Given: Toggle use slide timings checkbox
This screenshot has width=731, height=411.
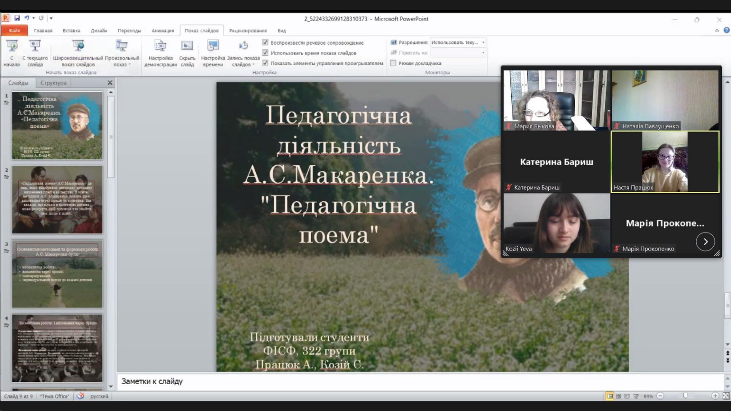Looking at the screenshot, I should click(x=265, y=53).
